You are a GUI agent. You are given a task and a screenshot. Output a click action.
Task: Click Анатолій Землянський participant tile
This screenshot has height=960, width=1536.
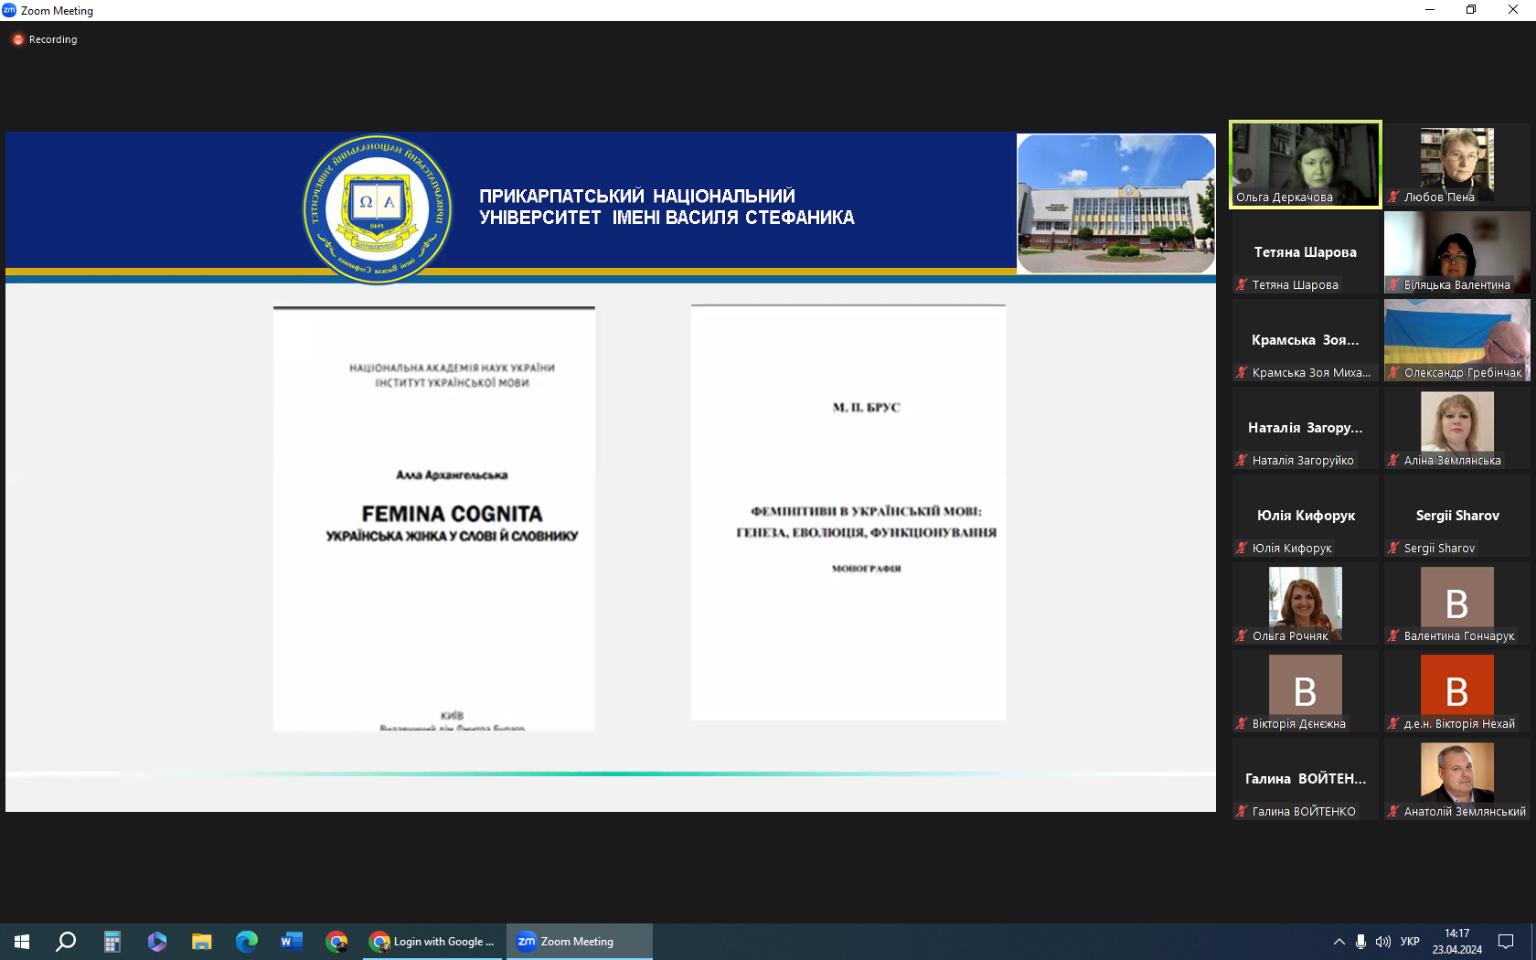point(1457,779)
